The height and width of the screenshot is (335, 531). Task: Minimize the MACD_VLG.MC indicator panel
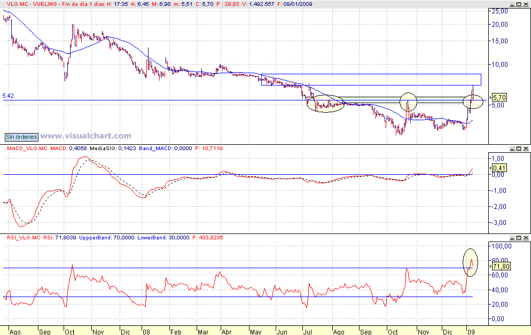click(512, 149)
